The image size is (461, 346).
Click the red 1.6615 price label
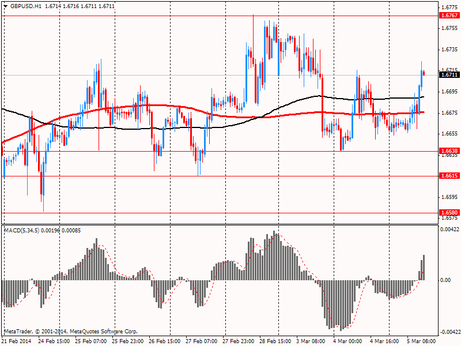pos(449,176)
